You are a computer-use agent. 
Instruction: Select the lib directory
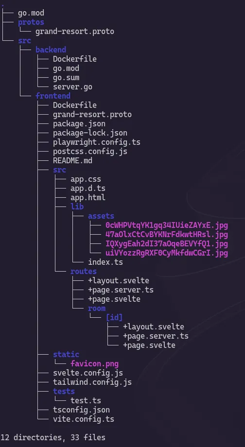(77, 206)
